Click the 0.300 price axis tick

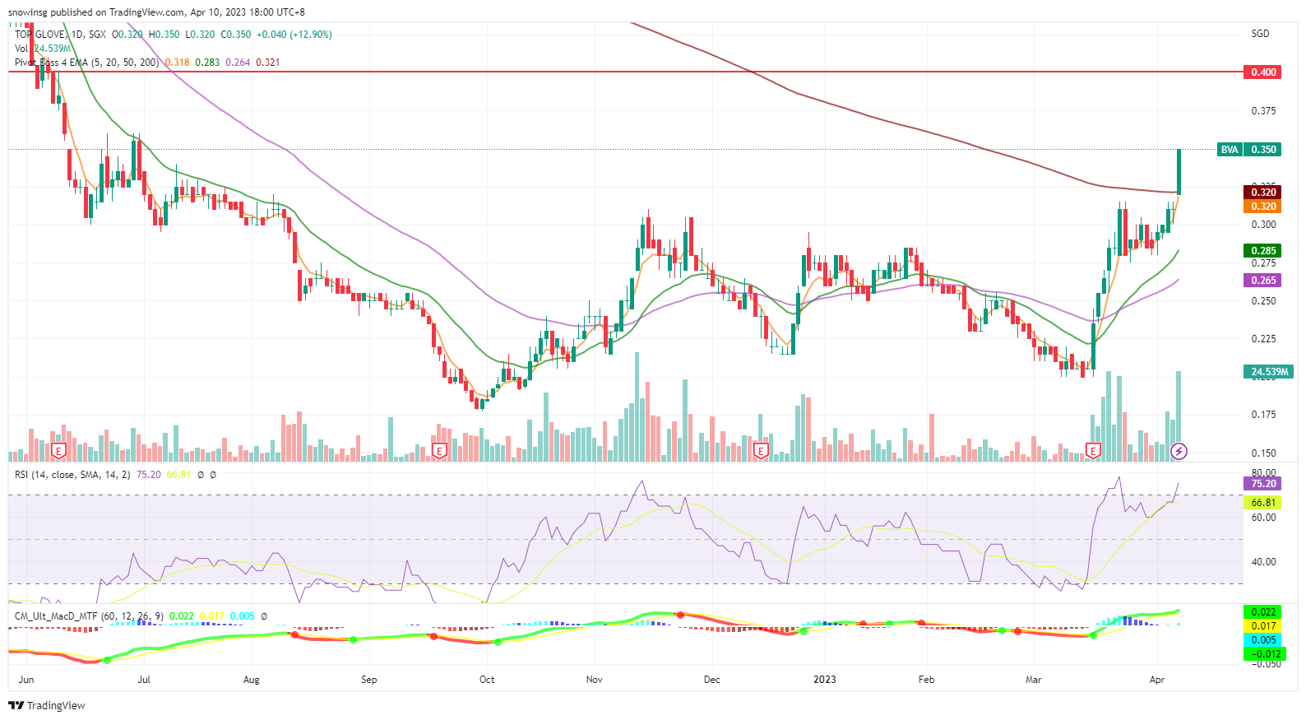(x=1263, y=225)
